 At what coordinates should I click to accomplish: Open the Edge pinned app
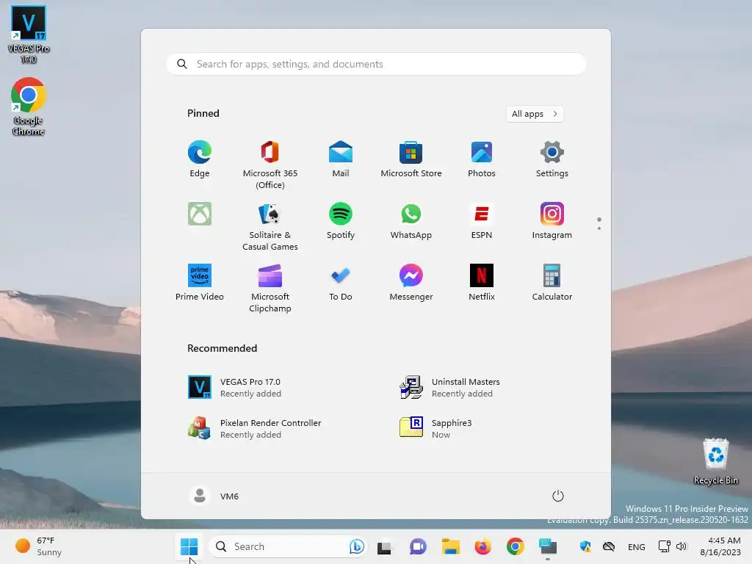tap(200, 159)
